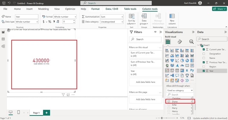Select the KPI visual

[167, 70]
